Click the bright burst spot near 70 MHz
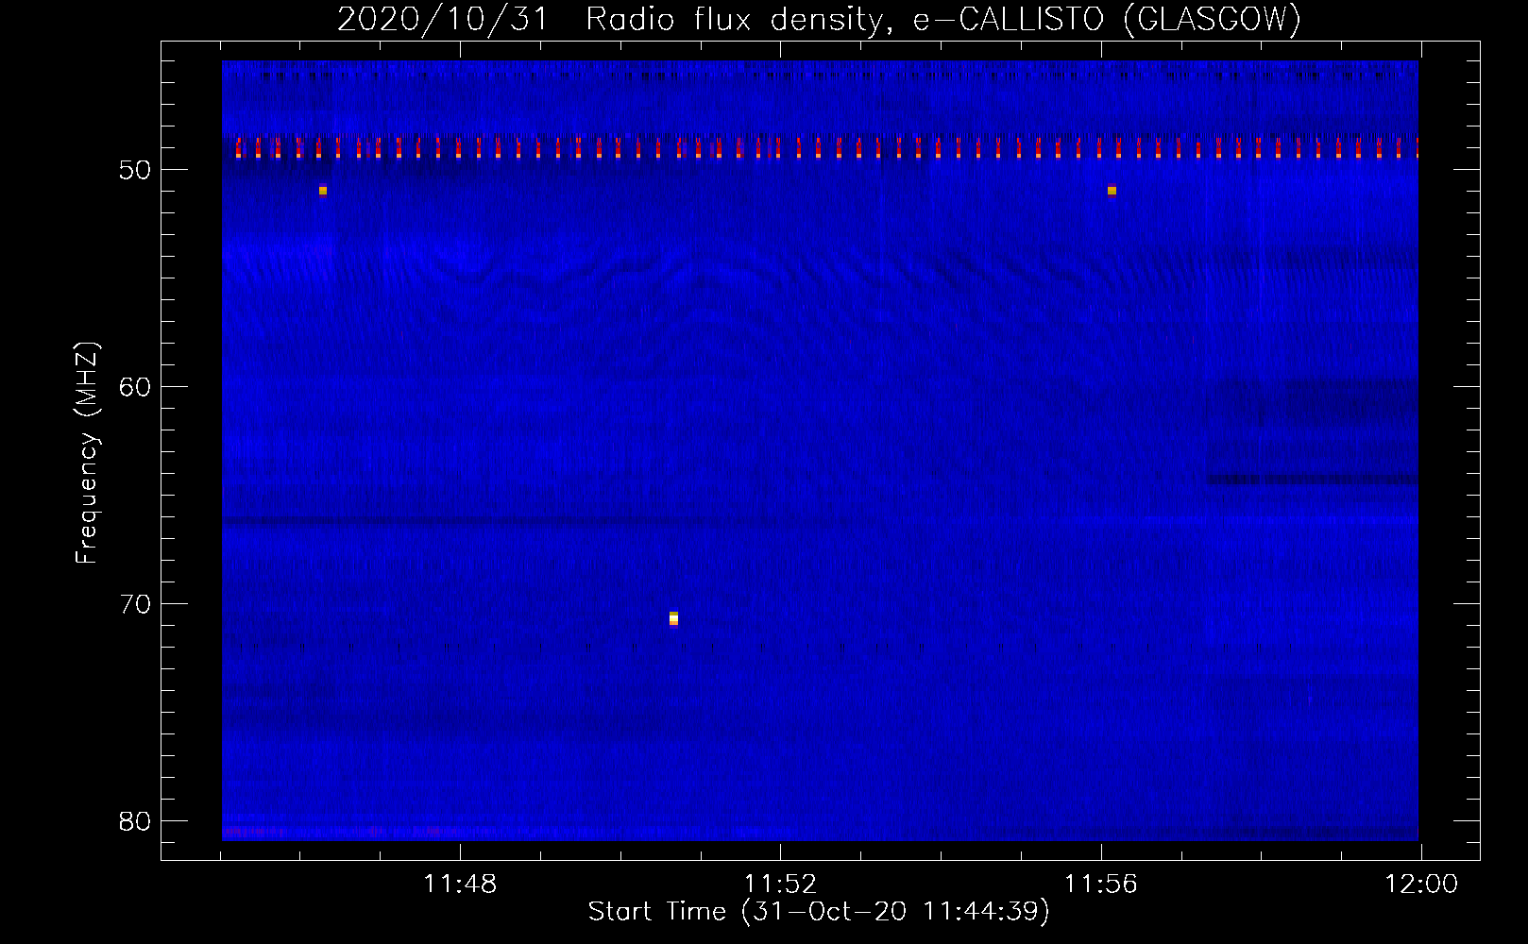 [673, 618]
